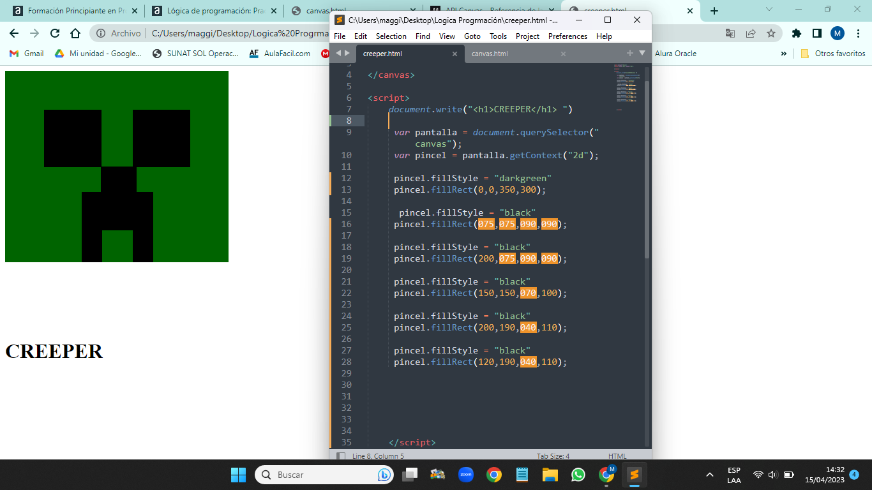Screen dimensions: 872x490
Task: Switch to Lógica de programación Chrome tab
Action: pyautogui.click(x=213, y=11)
